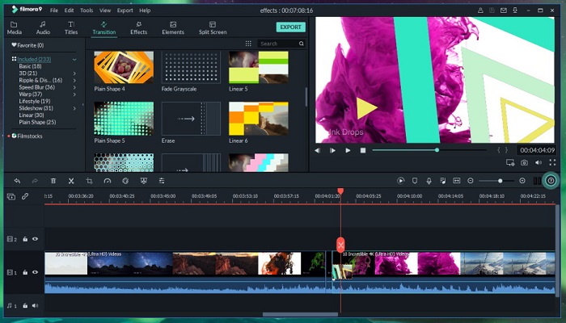Image resolution: width=566 pixels, height=323 pixels.
Task: Select the Basic (18) category
Action: [x=31, y=66]
